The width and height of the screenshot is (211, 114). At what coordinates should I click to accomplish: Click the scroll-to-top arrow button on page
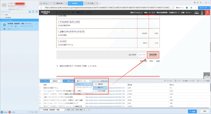(207, 76)
